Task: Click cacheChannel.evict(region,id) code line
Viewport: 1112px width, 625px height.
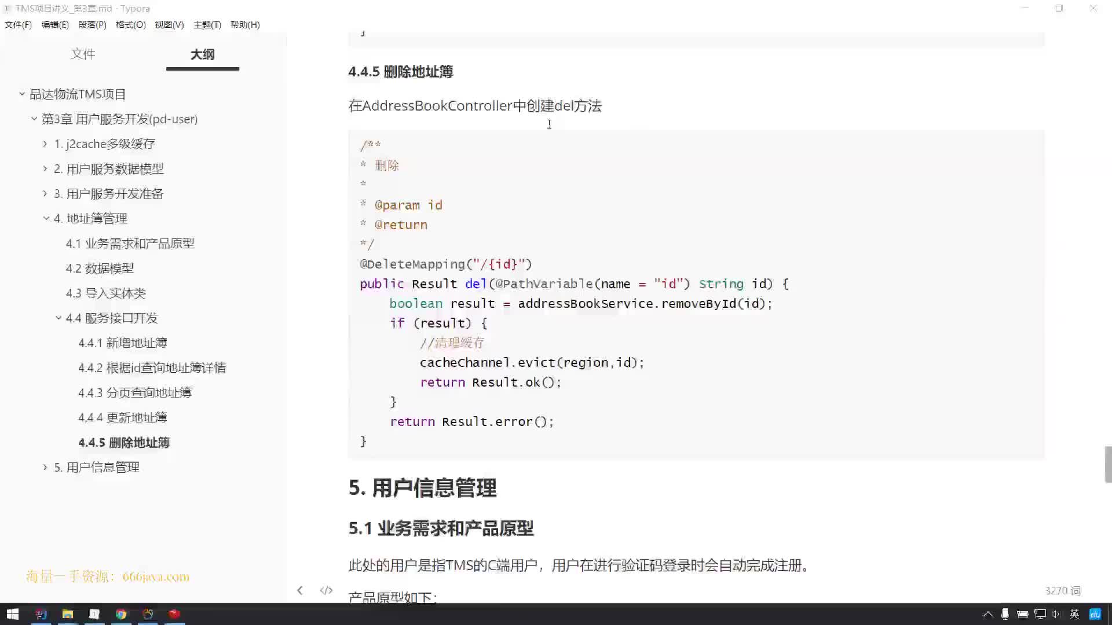Action: click(x=532, y=363)
